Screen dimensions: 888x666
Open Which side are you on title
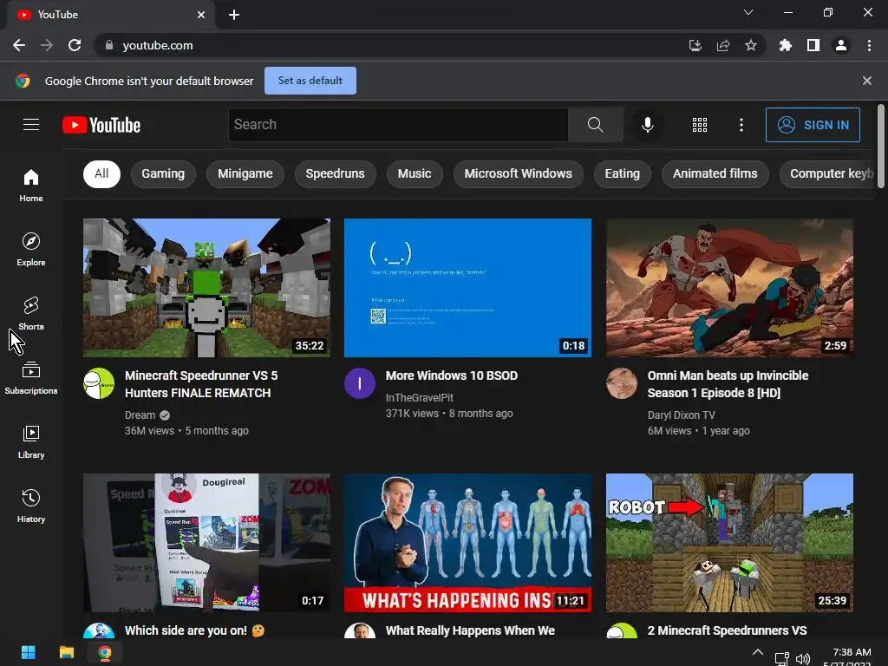click(x=195, y=630)
